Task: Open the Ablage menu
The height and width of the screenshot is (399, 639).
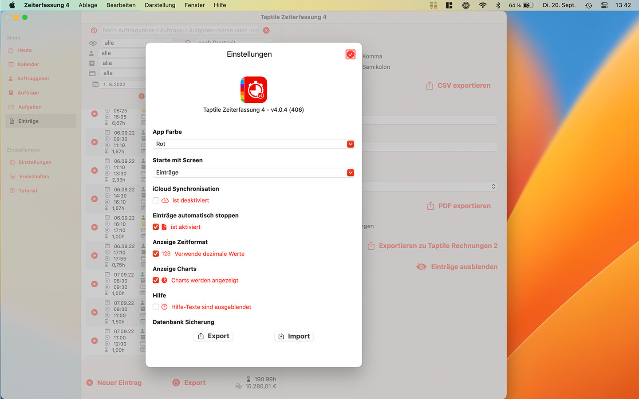Action: click(x=88, y=5)
